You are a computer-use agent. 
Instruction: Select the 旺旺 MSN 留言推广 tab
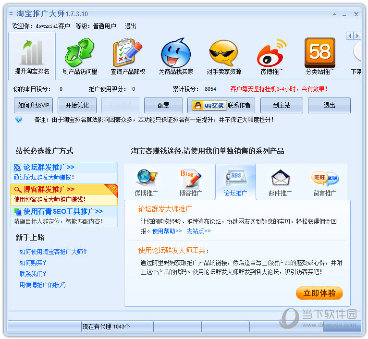click(x=325, y=182)
